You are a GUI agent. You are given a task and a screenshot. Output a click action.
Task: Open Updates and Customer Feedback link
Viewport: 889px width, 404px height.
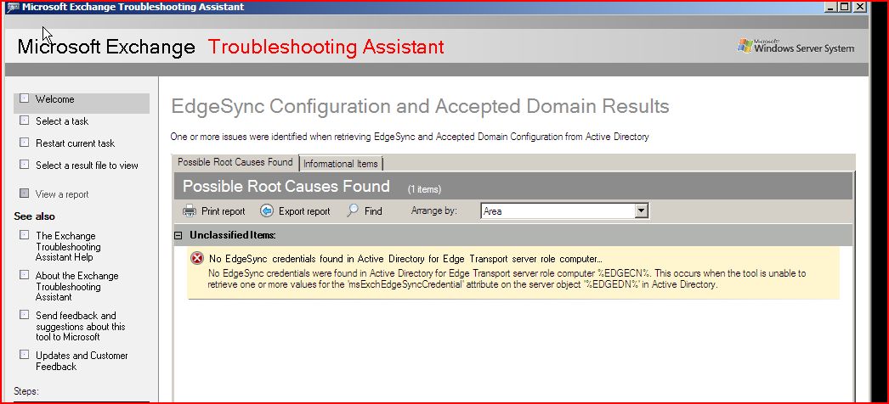tap(82, 361)
